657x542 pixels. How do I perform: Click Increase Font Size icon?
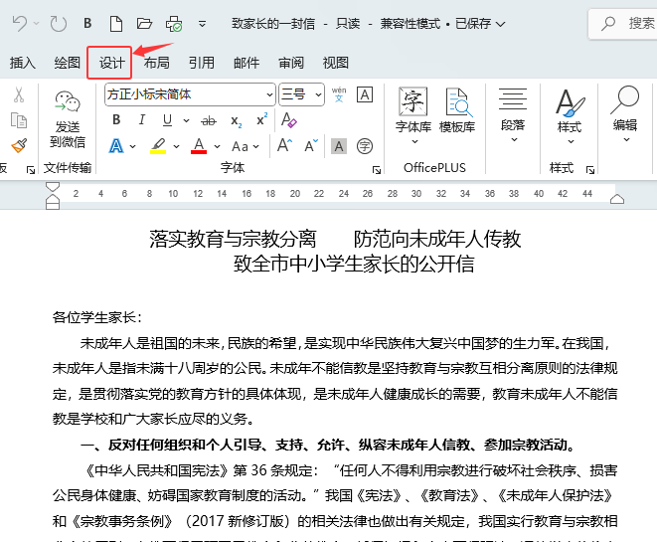(284, 145)
